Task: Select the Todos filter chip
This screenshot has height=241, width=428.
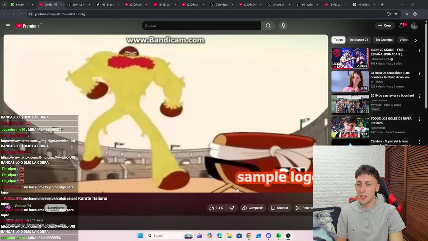Action: (x=338, y=40)
